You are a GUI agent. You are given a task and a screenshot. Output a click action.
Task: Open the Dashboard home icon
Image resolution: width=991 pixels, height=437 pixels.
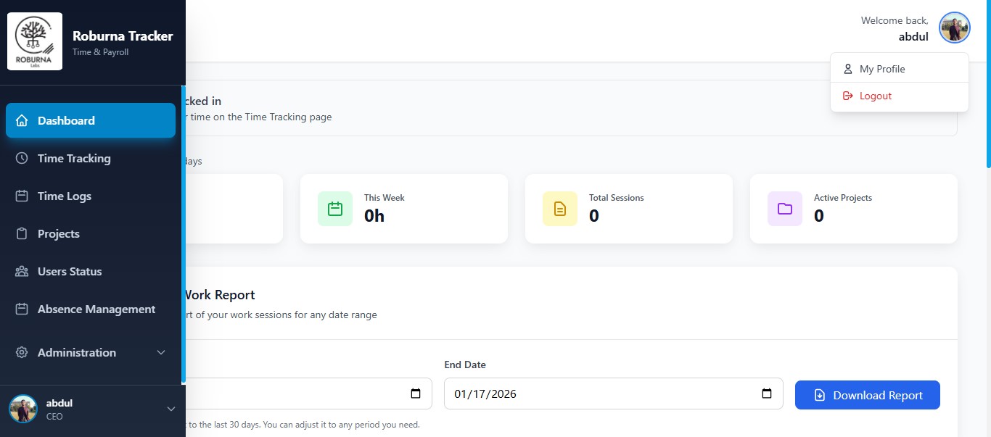[x=22, y=120]
